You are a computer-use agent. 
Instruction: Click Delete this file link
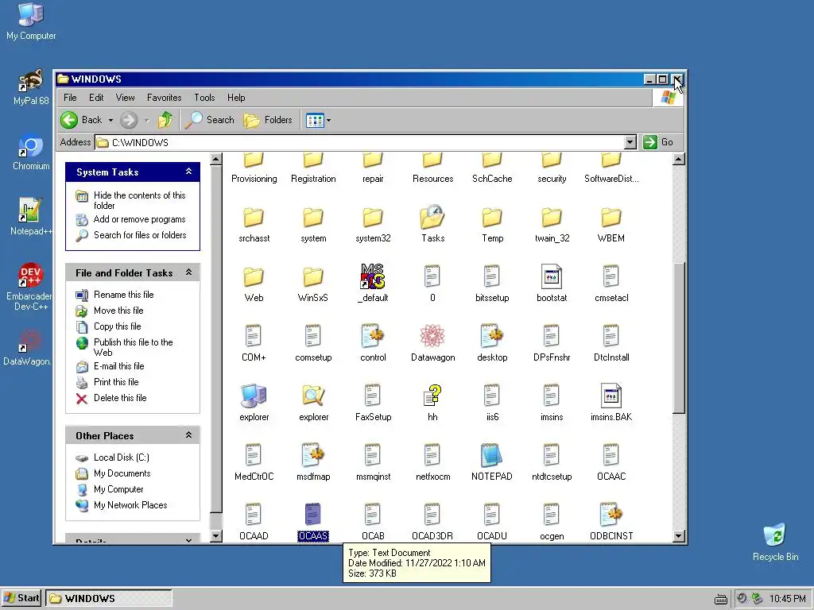[120, 398]
